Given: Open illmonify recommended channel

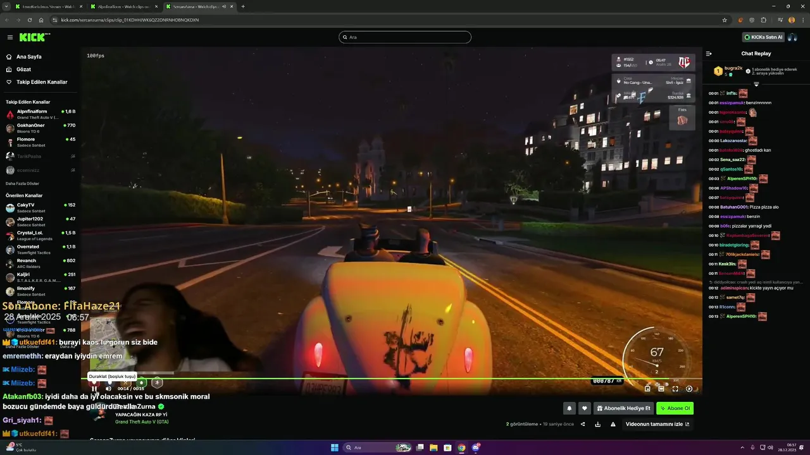Looking at the screenshot, I should pos(40,291).
